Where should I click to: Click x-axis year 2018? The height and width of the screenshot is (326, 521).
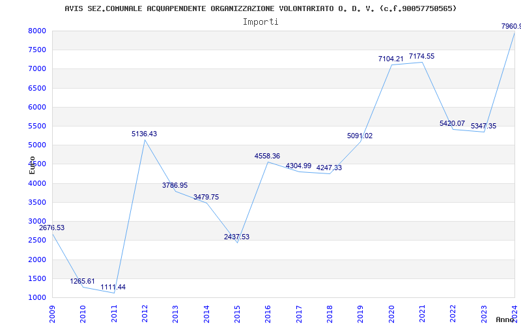[330, 314]
